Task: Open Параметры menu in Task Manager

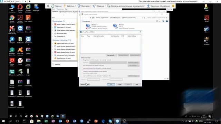Action: coord(60,9)
